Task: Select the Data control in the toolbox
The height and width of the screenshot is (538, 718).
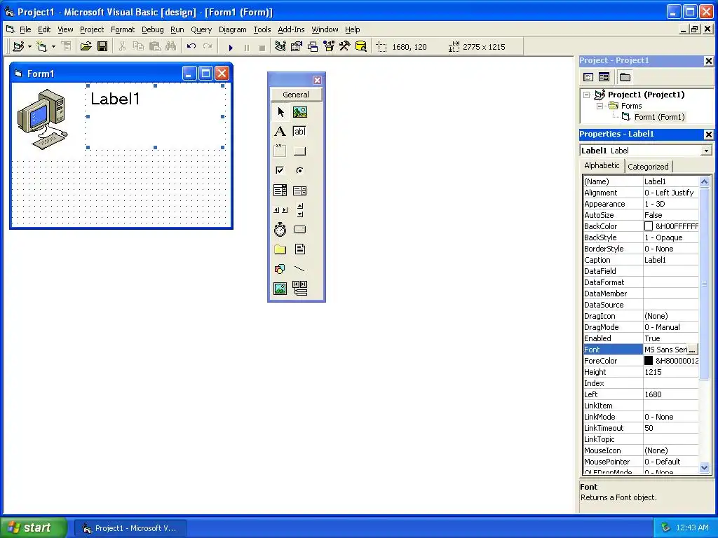Action: [x=299, y=288]
